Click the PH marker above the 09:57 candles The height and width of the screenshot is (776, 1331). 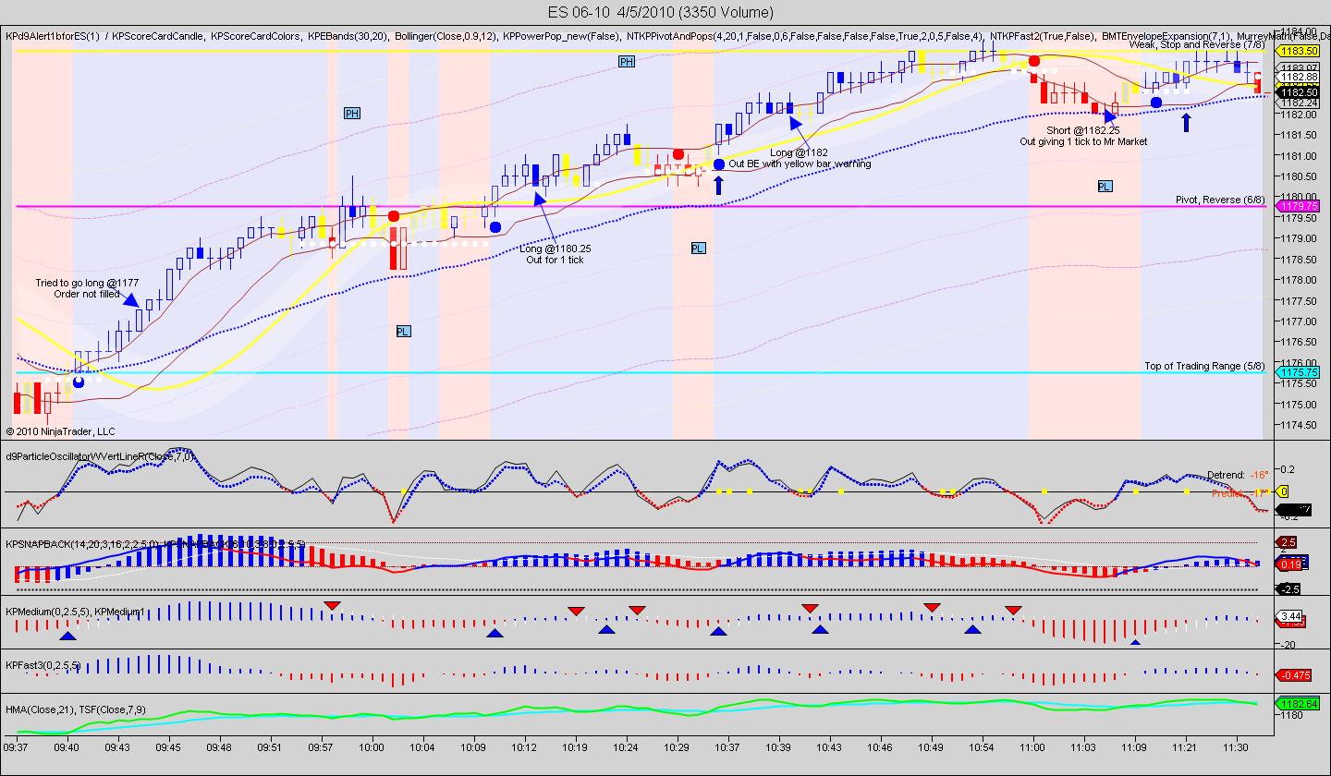click(x=351, y=113)
